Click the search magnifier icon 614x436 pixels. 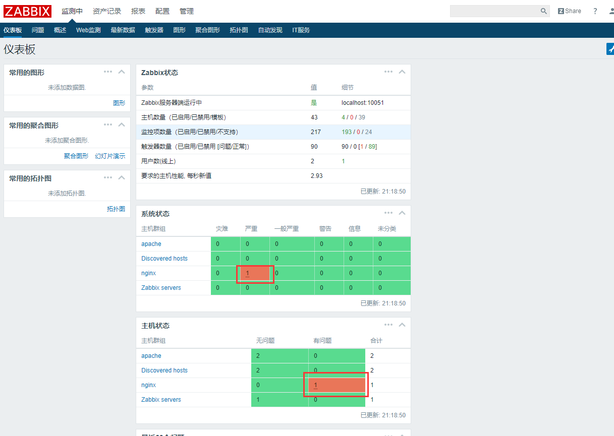point(544,11)
